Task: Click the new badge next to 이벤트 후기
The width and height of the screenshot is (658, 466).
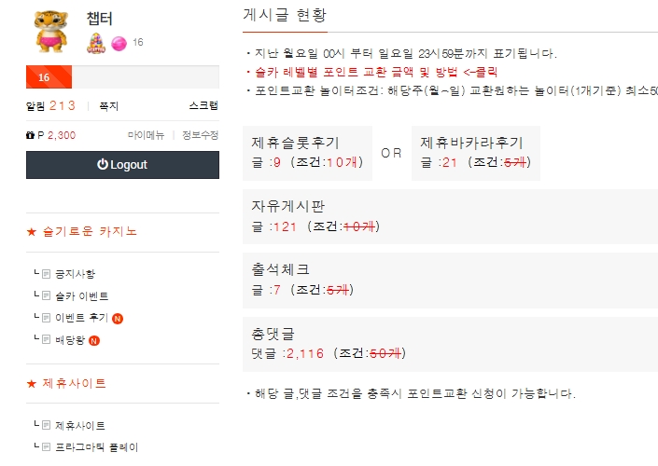Action: point(119,318)
